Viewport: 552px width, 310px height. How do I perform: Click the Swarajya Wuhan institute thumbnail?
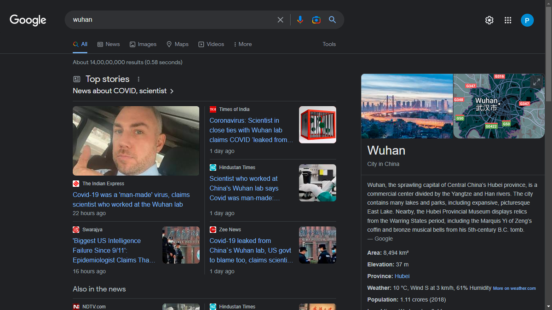tap(181, 245)
